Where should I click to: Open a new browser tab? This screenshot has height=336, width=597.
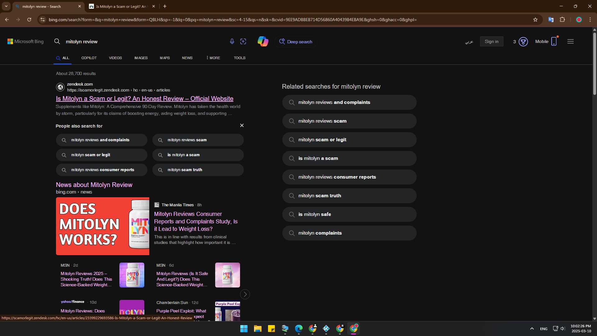(165, 6)
